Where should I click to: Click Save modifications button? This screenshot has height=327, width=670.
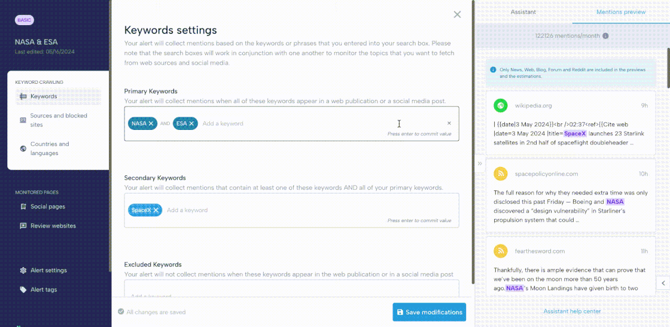pos(429,312)
